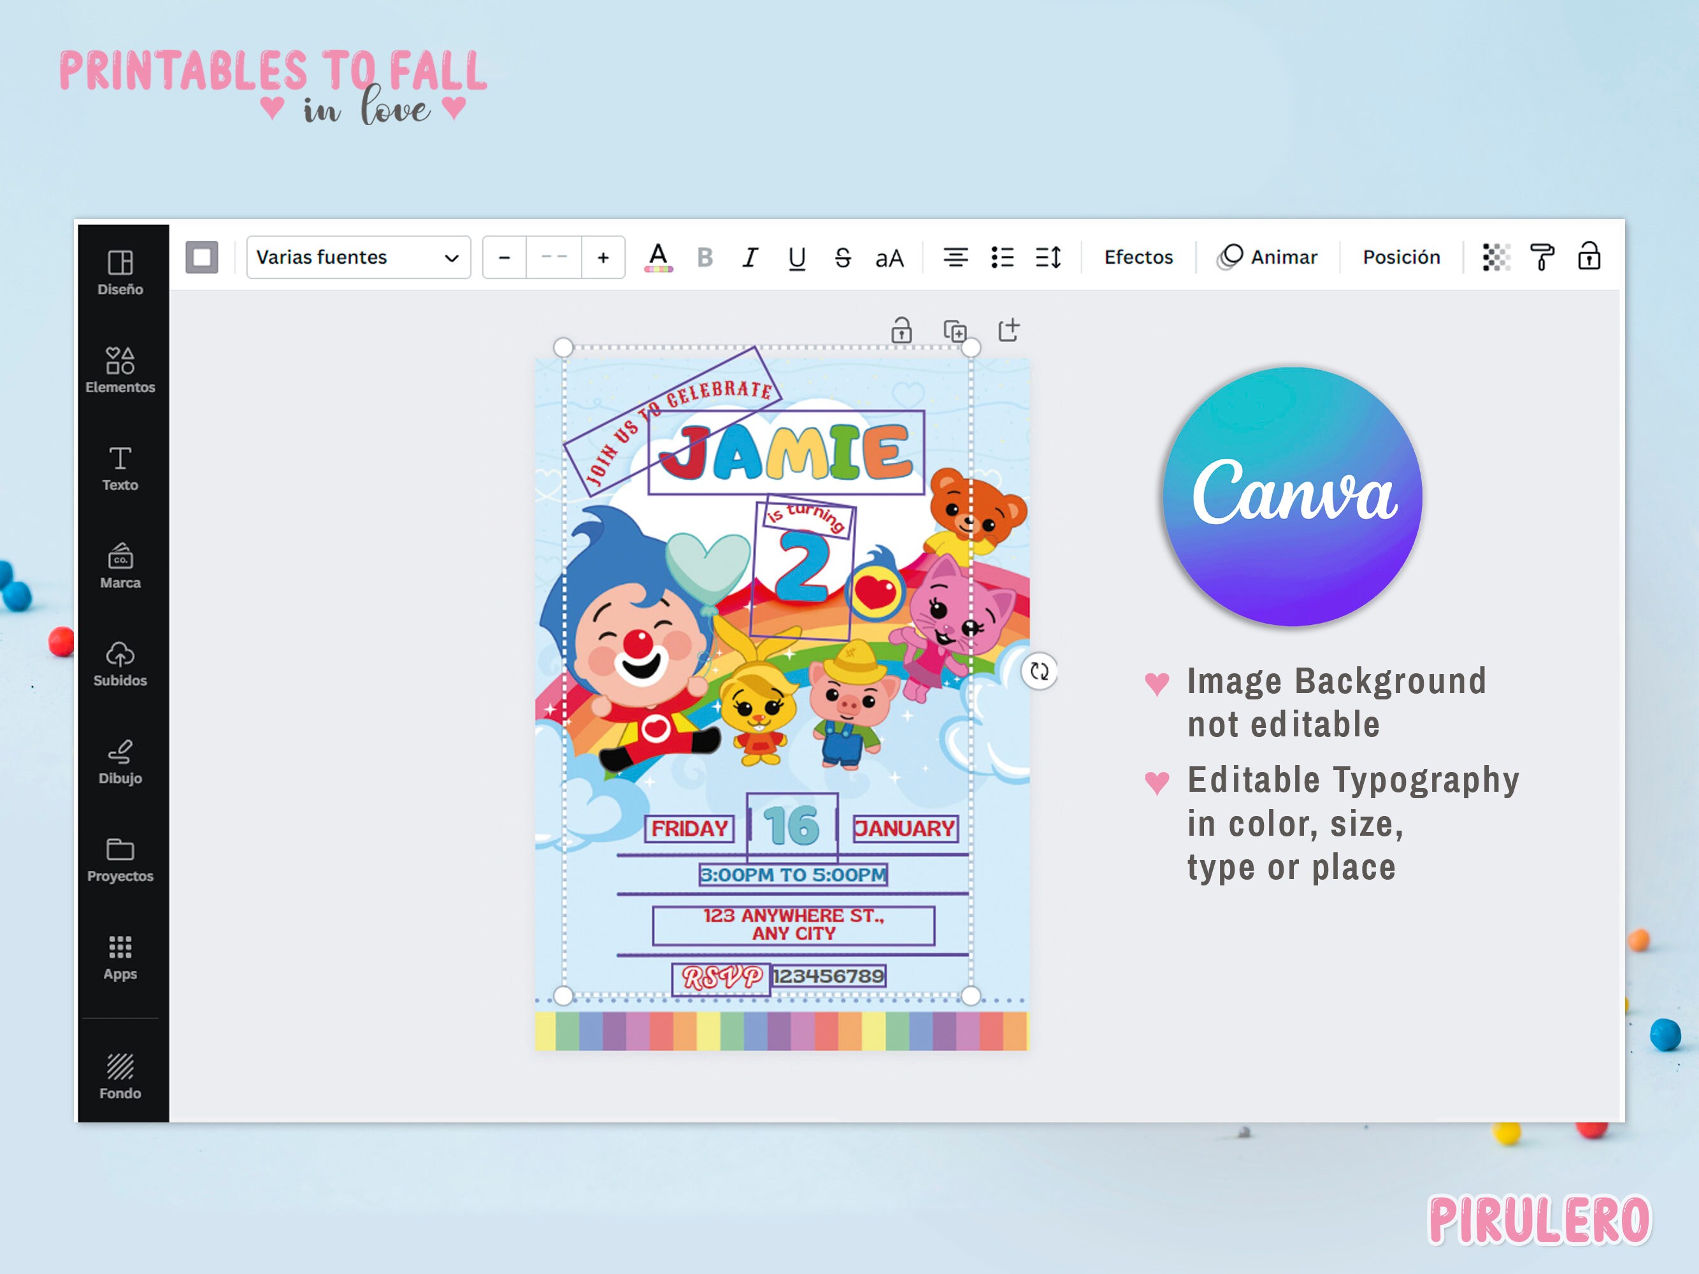Screen dimensions: 1699x1274
Task: Toggle bold formatting
Action: coord(705,257)
